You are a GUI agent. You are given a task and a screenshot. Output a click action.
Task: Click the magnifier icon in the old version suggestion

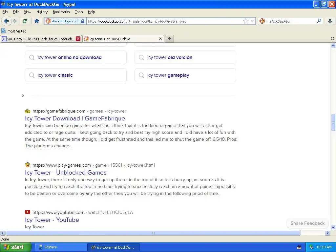point(141,57)
